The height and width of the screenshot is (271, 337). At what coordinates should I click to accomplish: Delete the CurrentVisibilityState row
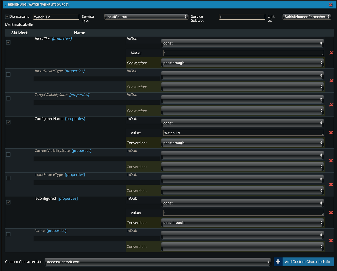click(x=331, y=160)
